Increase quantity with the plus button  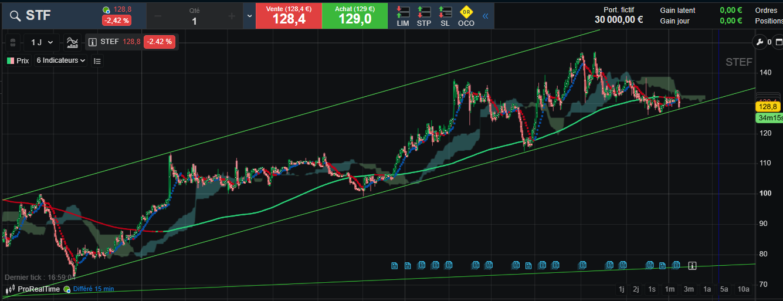click(x=232, y=16)
